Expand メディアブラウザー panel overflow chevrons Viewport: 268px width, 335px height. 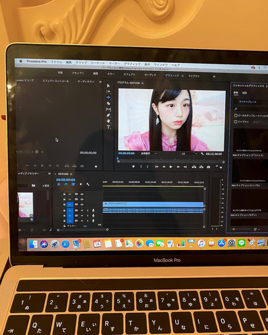(x=50, y=174)
